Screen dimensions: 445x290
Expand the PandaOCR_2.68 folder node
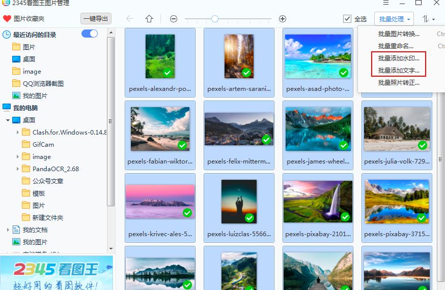point(18,169)
